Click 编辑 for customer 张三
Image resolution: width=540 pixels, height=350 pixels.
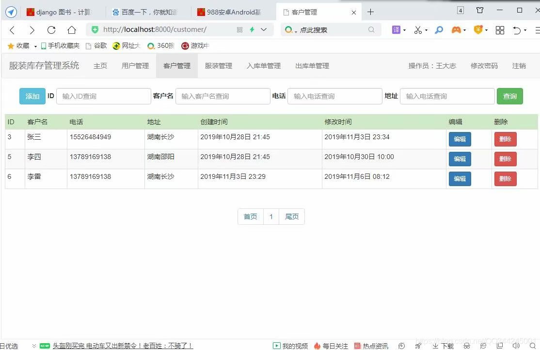[460, 139]
